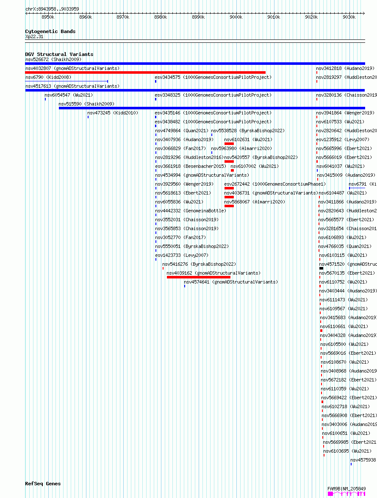Screen dimensions: 377x498
Task: Select nsv3941864 (Wenger2019) label
Action: coord(345,113)
